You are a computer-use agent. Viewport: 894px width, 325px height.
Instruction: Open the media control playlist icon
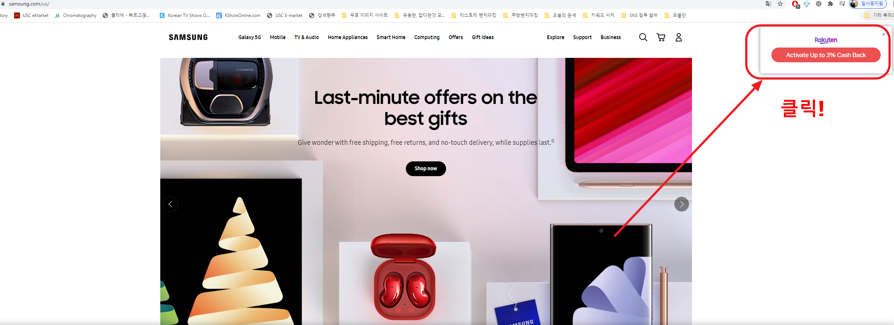[842, 4]
